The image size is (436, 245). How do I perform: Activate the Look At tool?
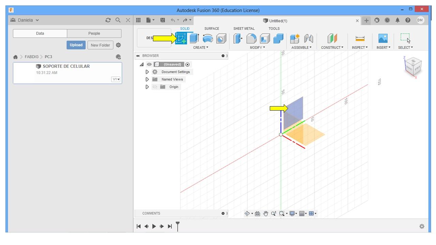(258, 214)
